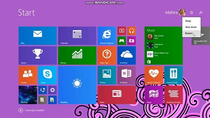Image resolution: width=210 pixels, height=118 pixels.
Task: Choose Sleep from the power menu
Action: tap(191, 21)
